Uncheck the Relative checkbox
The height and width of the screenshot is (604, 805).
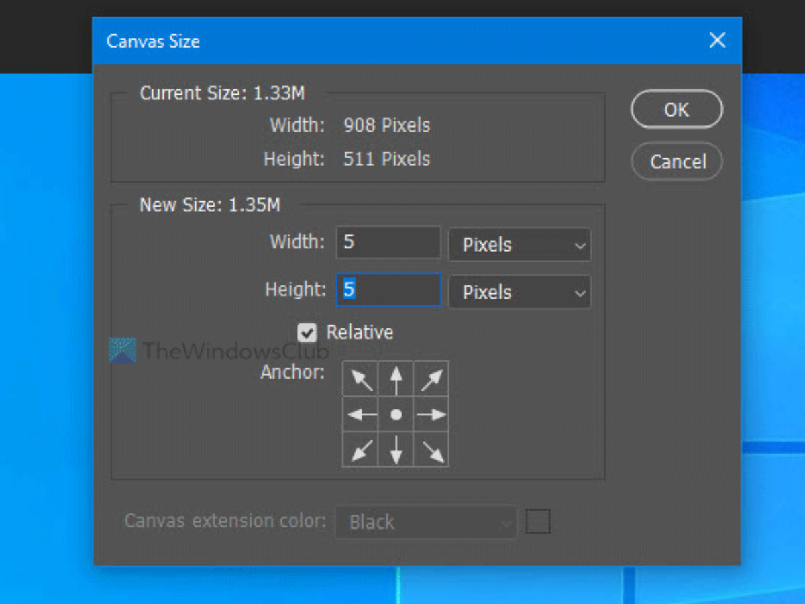(x=307, y=332)
